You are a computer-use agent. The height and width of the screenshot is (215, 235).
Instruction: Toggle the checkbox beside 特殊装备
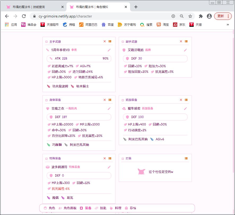pyautogui.click(x=46, y=159)
